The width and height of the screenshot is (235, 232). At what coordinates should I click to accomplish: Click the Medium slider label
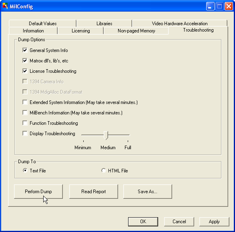[108, 148]
